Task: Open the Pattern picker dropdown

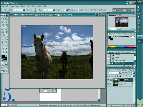Action: (36, 10)
